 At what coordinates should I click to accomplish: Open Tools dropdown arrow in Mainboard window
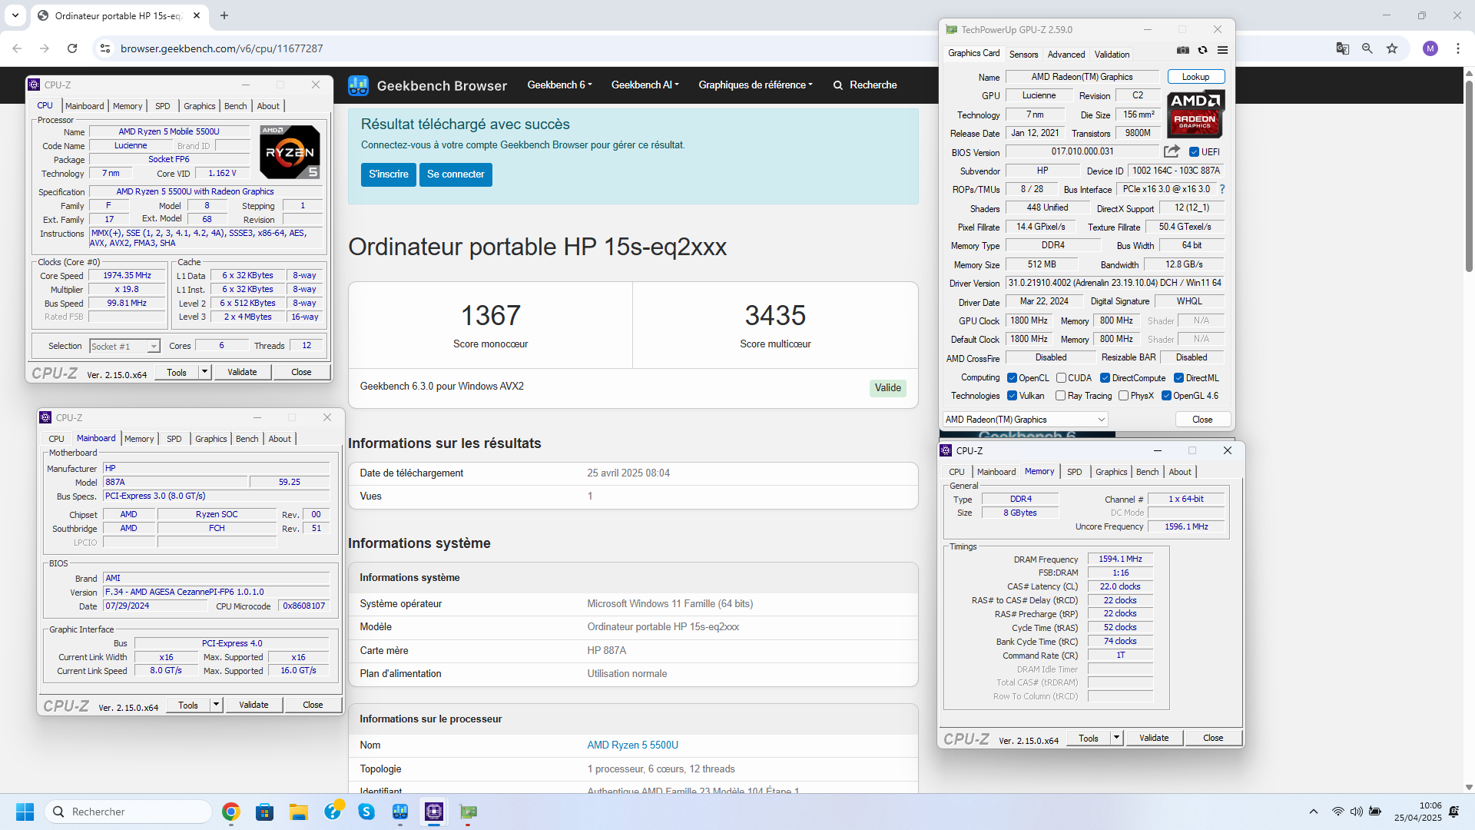point(216,705)
